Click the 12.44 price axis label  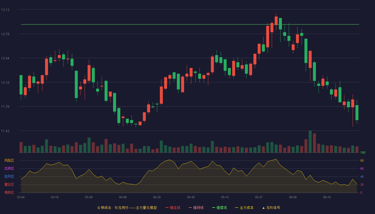(x=5, y=58)
